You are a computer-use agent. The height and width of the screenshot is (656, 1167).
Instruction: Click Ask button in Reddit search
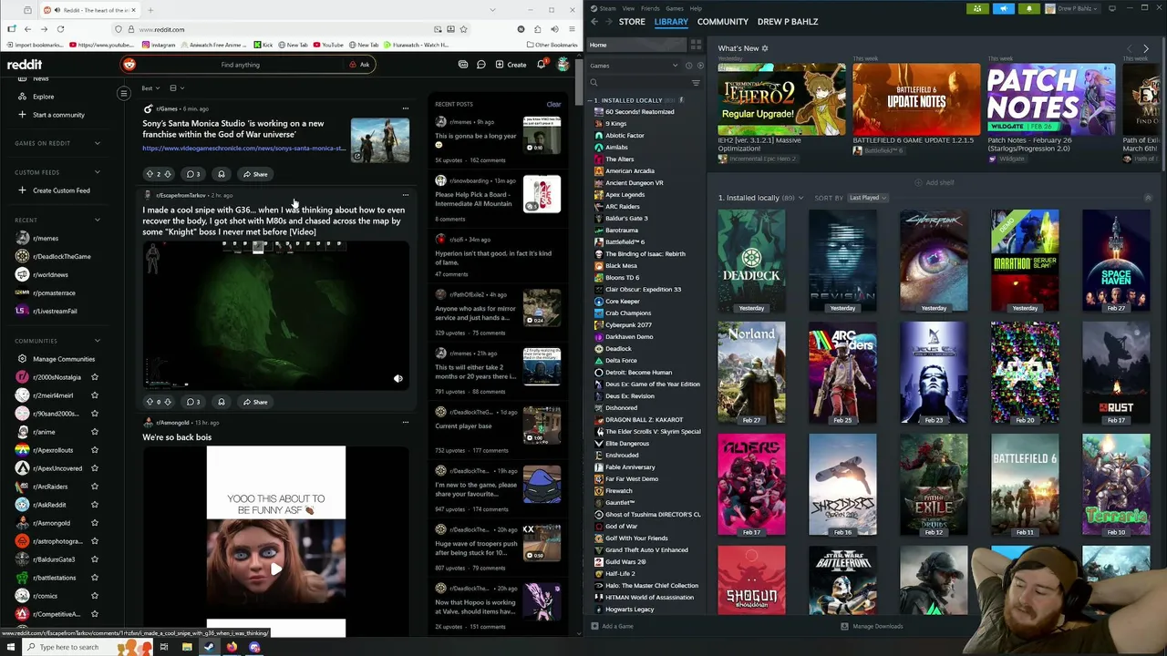(x=359, y=65)
